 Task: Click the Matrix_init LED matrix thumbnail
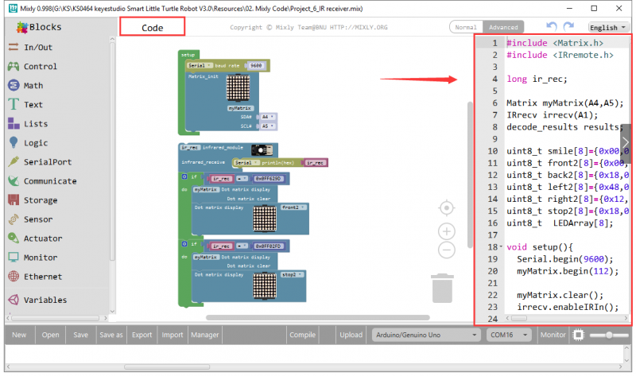pyautogui.click(x=238, y=88)
